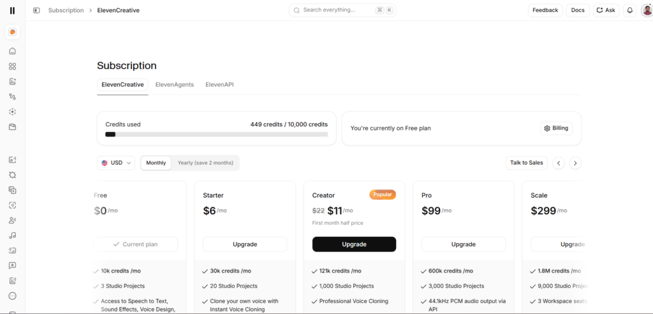Switch to the ElevenCreative tab
Viewport: 653px width, 314px height.
coord(122,85)
